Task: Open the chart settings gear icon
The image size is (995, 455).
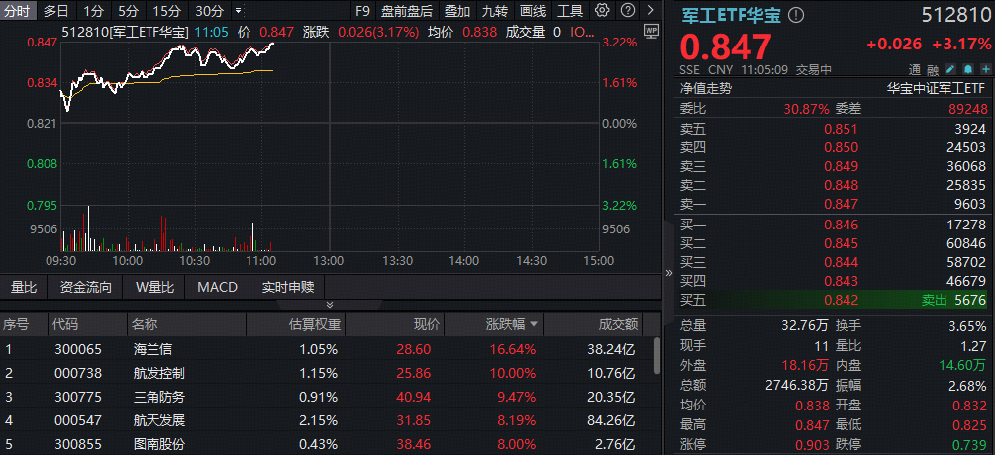Action: (x=603, y=12)
